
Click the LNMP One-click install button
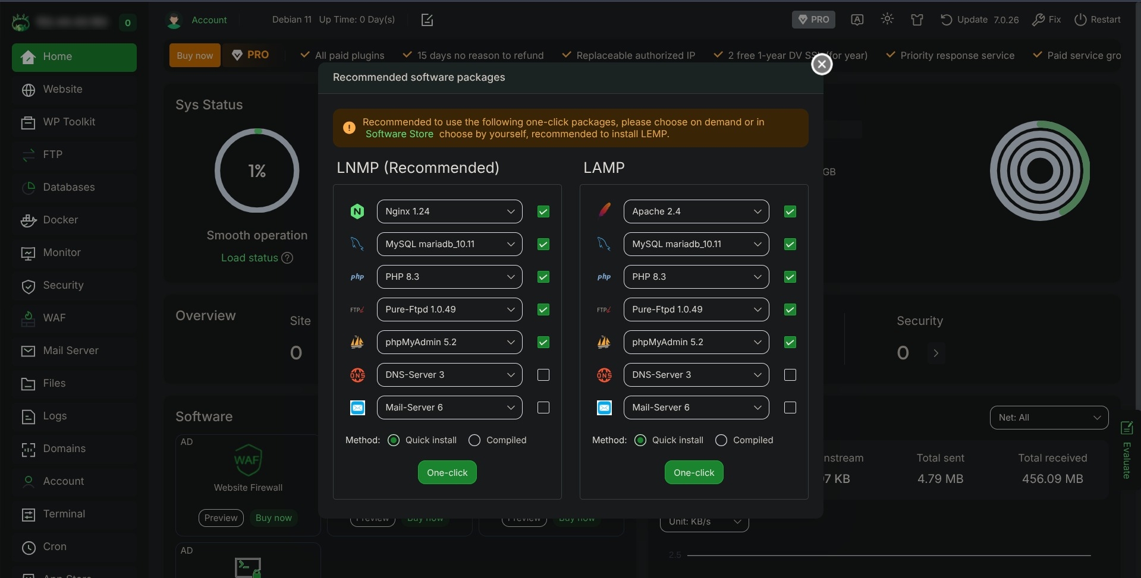447,473
